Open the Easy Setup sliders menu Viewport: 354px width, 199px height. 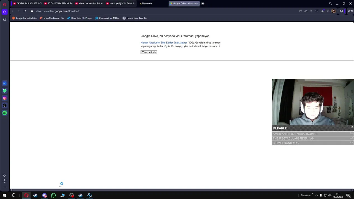pyautogui.click(x=328, y=11)
